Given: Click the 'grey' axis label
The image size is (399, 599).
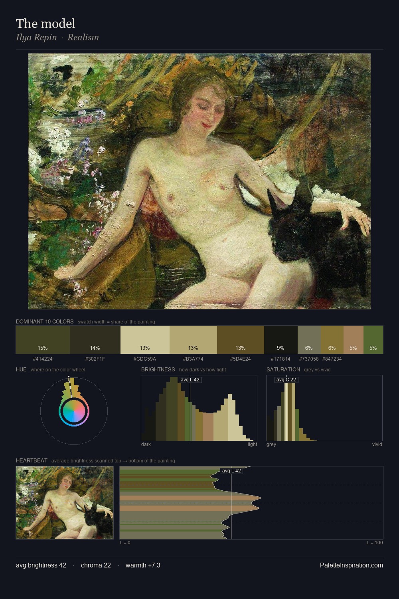Looking at the screenshot, I should coord(271,444).
